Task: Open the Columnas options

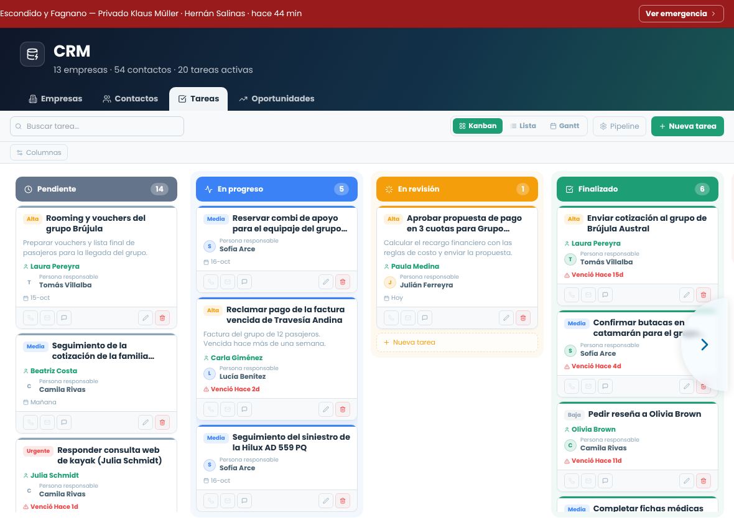Action: (39, 152)
